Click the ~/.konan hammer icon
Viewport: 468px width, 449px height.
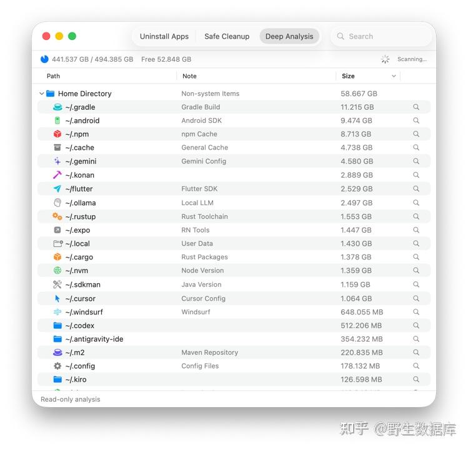tap(57, 175)
